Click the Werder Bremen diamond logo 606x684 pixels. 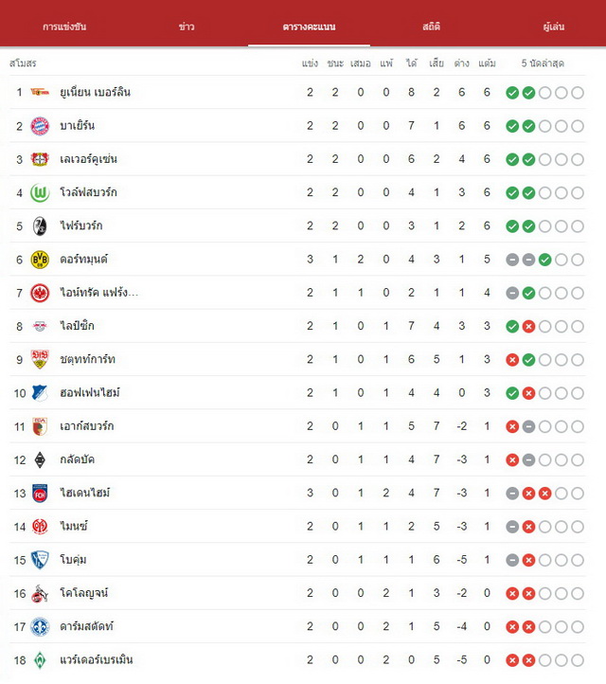point(40,660)
